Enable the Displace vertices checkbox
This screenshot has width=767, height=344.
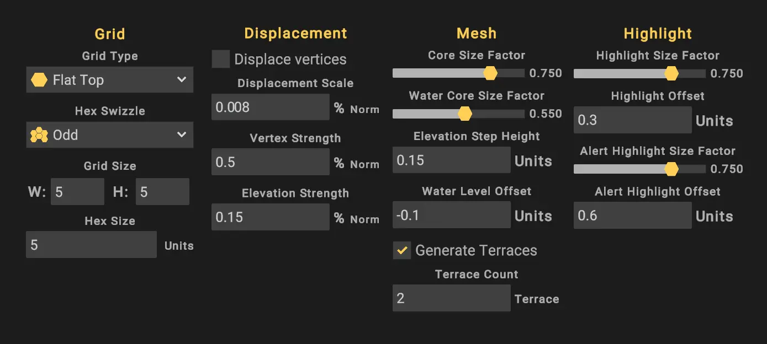click(x=221, y=59)
